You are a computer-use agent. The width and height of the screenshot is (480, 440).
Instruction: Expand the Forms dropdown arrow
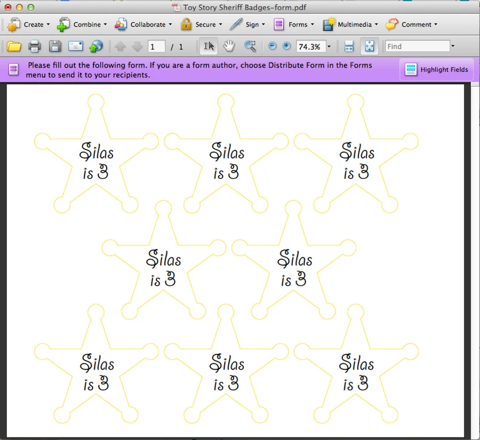pyautogui.click(x=312, y=25)
